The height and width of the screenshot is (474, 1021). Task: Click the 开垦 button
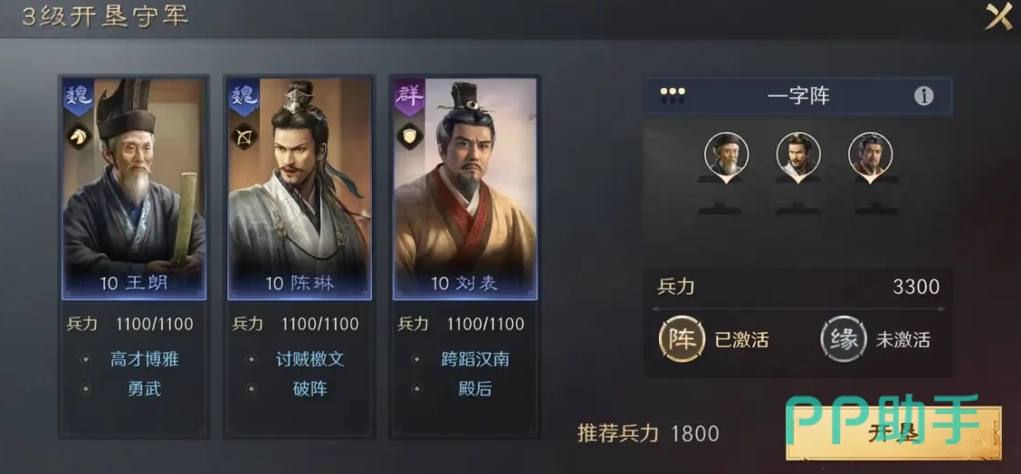pyautogui.click(x=892, y=433)
